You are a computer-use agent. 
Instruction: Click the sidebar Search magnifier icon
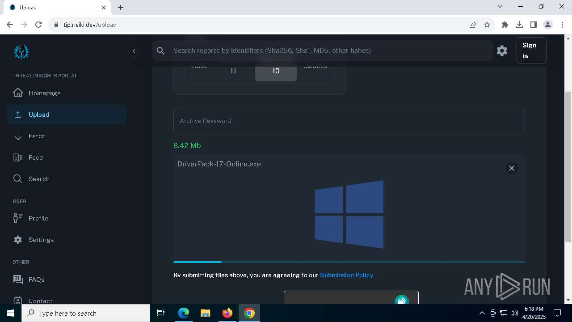tap(18, 179)
